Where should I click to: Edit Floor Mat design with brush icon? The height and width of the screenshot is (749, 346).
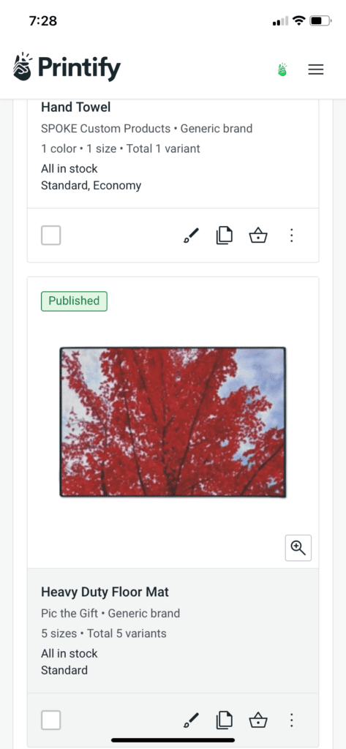pos(191,720)
